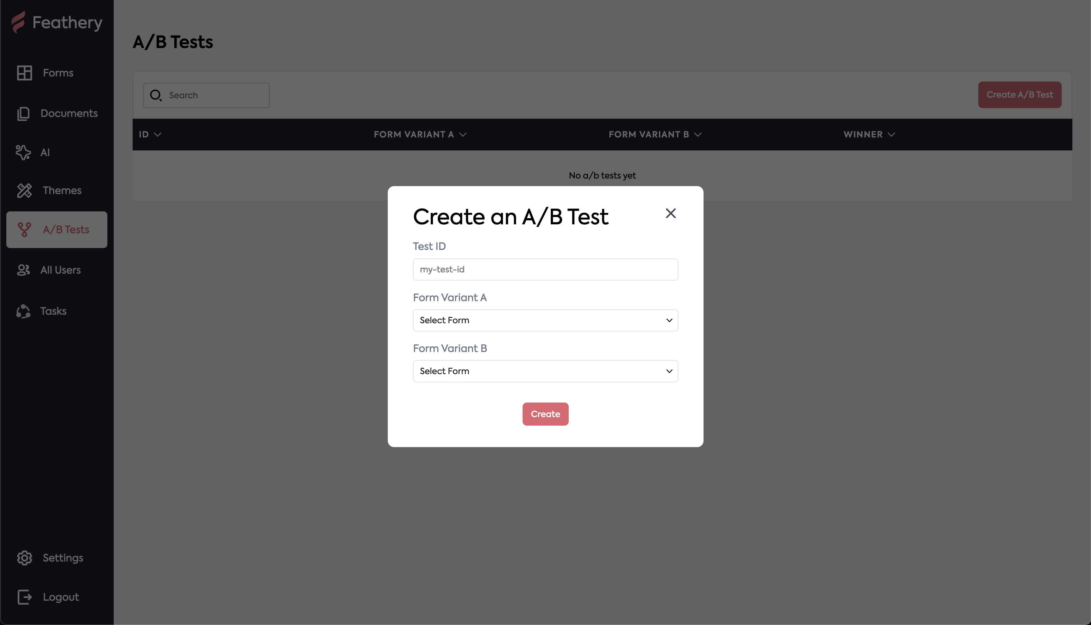Click the Settings gear icon

[24, 558]
